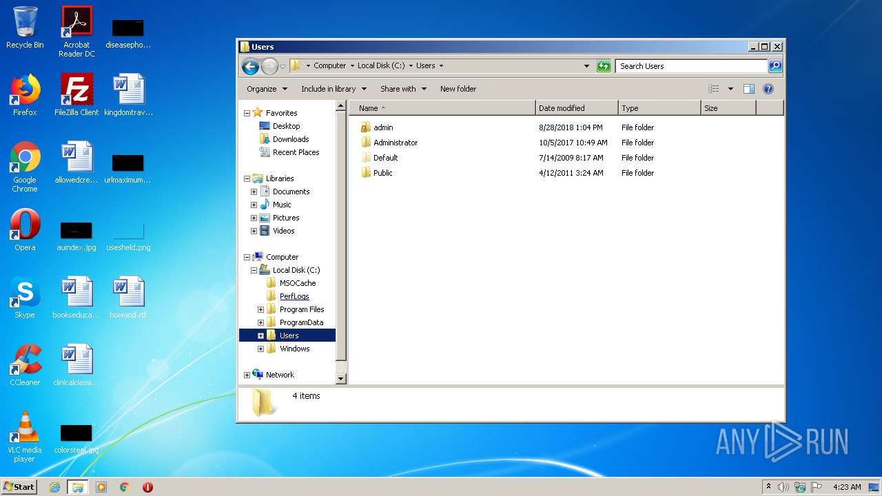Image resolution: width=882 pixels, height=496 pixels.
Task: Open the Include in library menu
Action: [334, 89]
